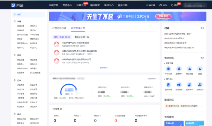This screenshot has width=212, height=126.
Task: Open the 星图 marketing icon
Action: (x=200, y=69)
